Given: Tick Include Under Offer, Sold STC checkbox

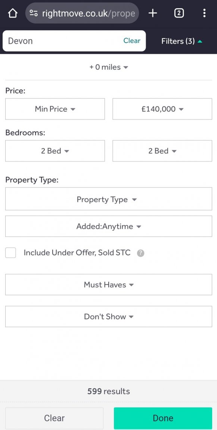Looking at the screenshot, I should click(x=10, y=253).
